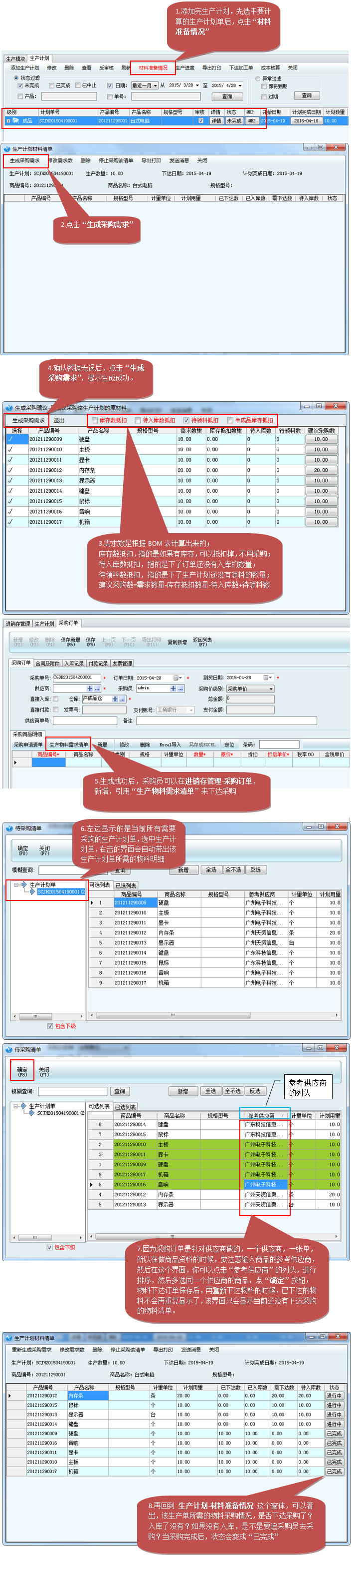Click 生成采购需求 in the material list window
Viewport: 354px width, 1569px height.
[x=25, y=161]
